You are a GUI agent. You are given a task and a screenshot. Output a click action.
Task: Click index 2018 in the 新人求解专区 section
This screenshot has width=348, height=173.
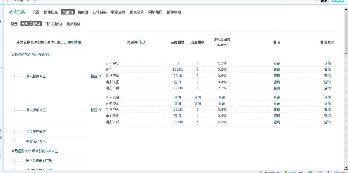(178, 110)
